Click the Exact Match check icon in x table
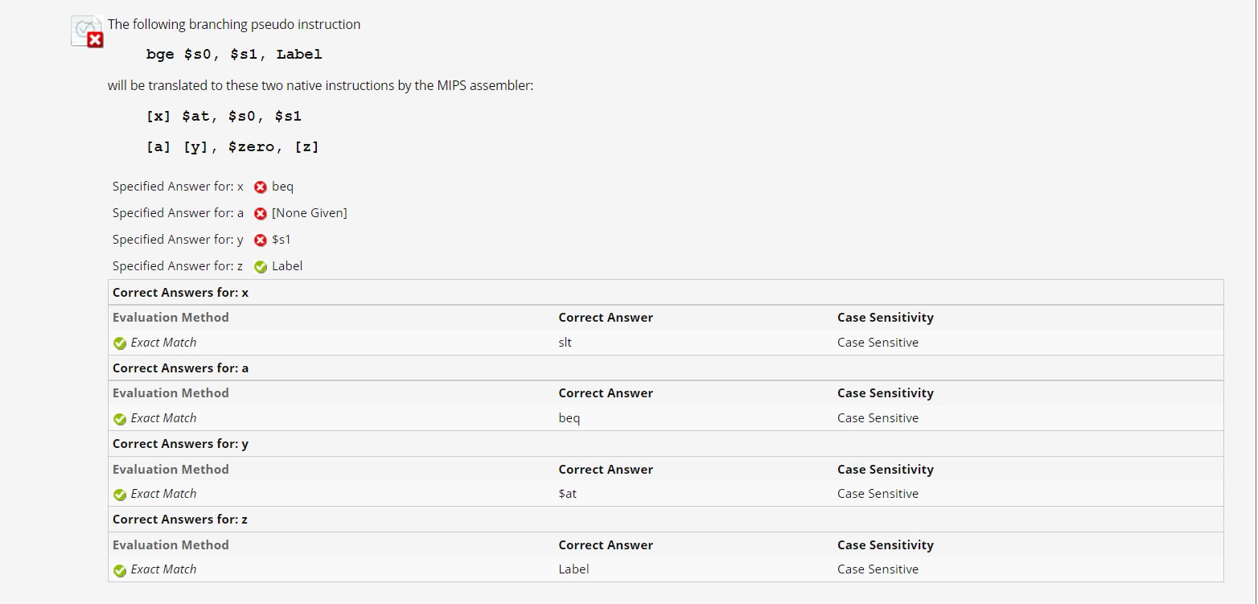The width and height of the screenshot is (1258, 604). [x=120, y=343]
